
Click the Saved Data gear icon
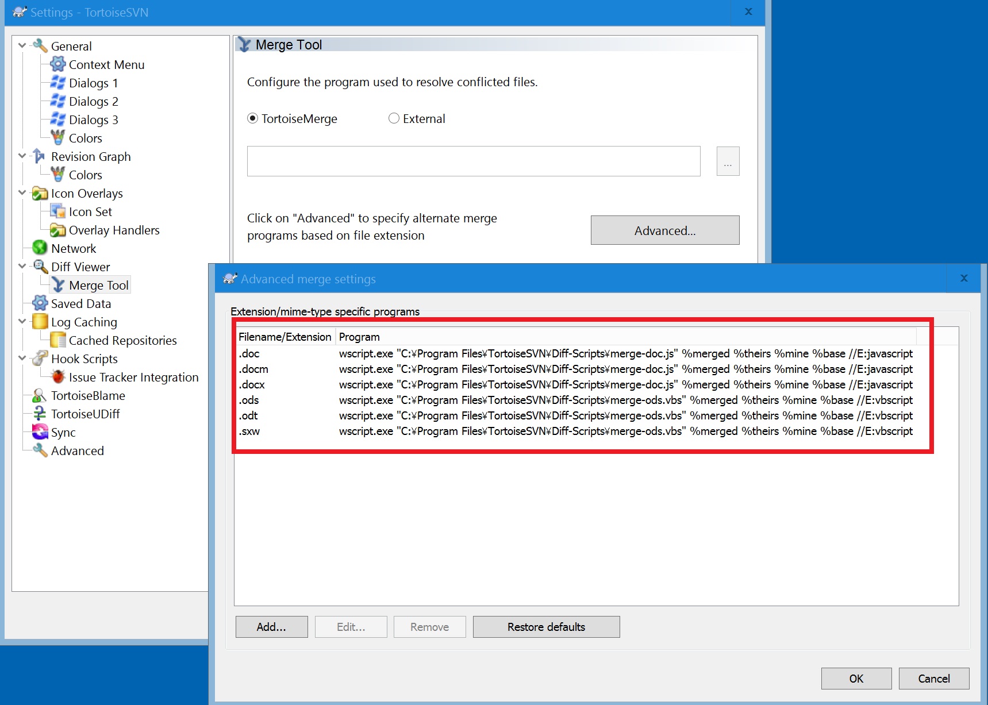tap(40, 303)
